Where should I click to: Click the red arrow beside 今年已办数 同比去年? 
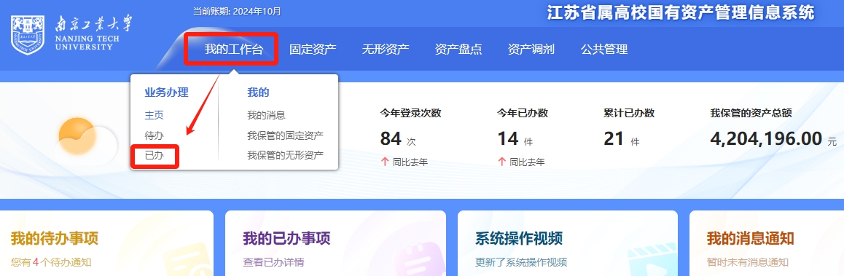(501, 162)
